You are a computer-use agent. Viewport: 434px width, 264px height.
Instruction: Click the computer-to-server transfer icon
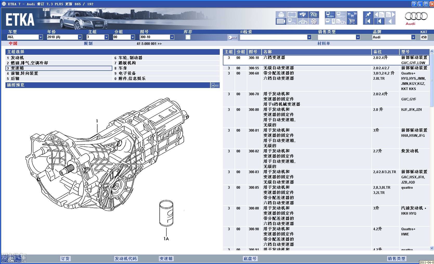tap(330, 21)
